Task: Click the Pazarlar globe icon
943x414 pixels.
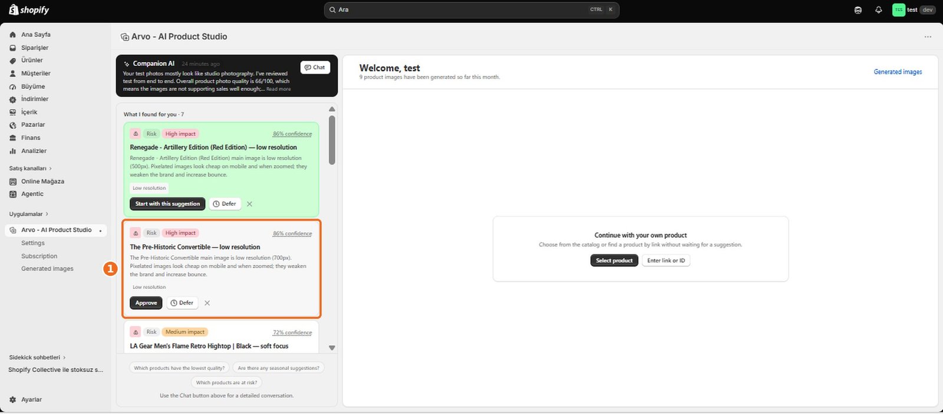Action: [13, 125]
